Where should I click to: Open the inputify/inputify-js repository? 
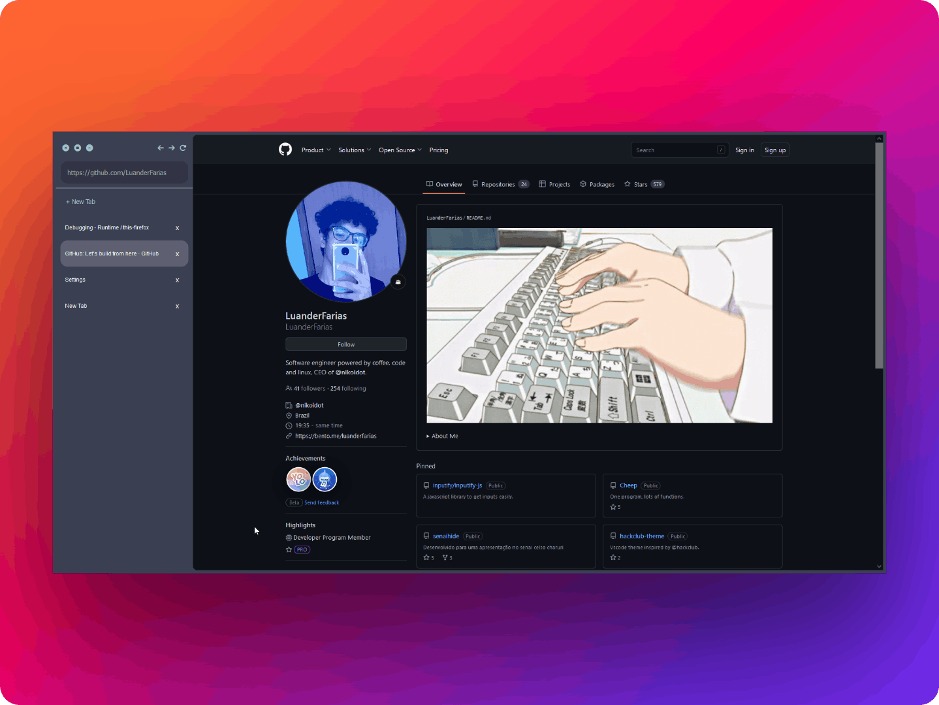(457, 485)
